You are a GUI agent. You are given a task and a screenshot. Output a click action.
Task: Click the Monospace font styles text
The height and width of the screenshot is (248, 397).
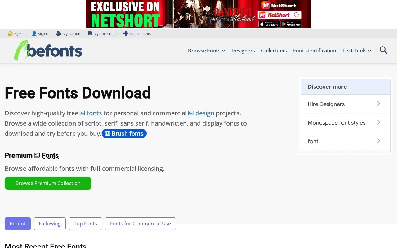[337, 123]
